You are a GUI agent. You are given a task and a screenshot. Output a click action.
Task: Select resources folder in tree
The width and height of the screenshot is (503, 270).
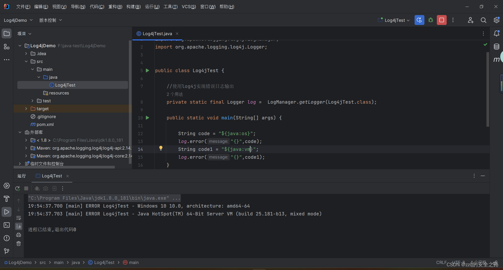(x=59, y=93)
